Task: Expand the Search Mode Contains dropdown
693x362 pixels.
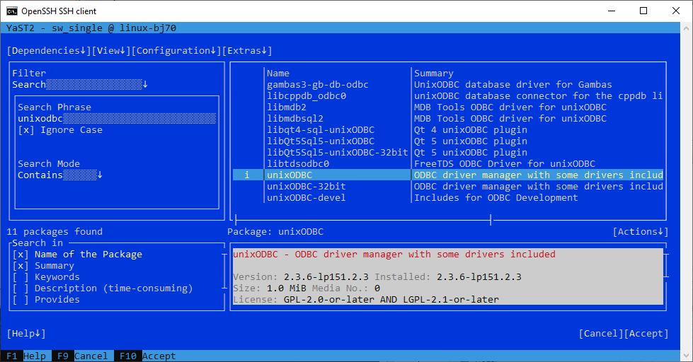Action: point(60,175)
